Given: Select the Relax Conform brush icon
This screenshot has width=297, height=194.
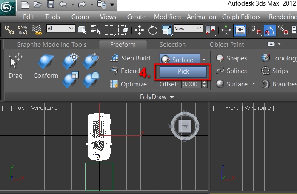Looking at the screenshot, I should tap(91, 80).
